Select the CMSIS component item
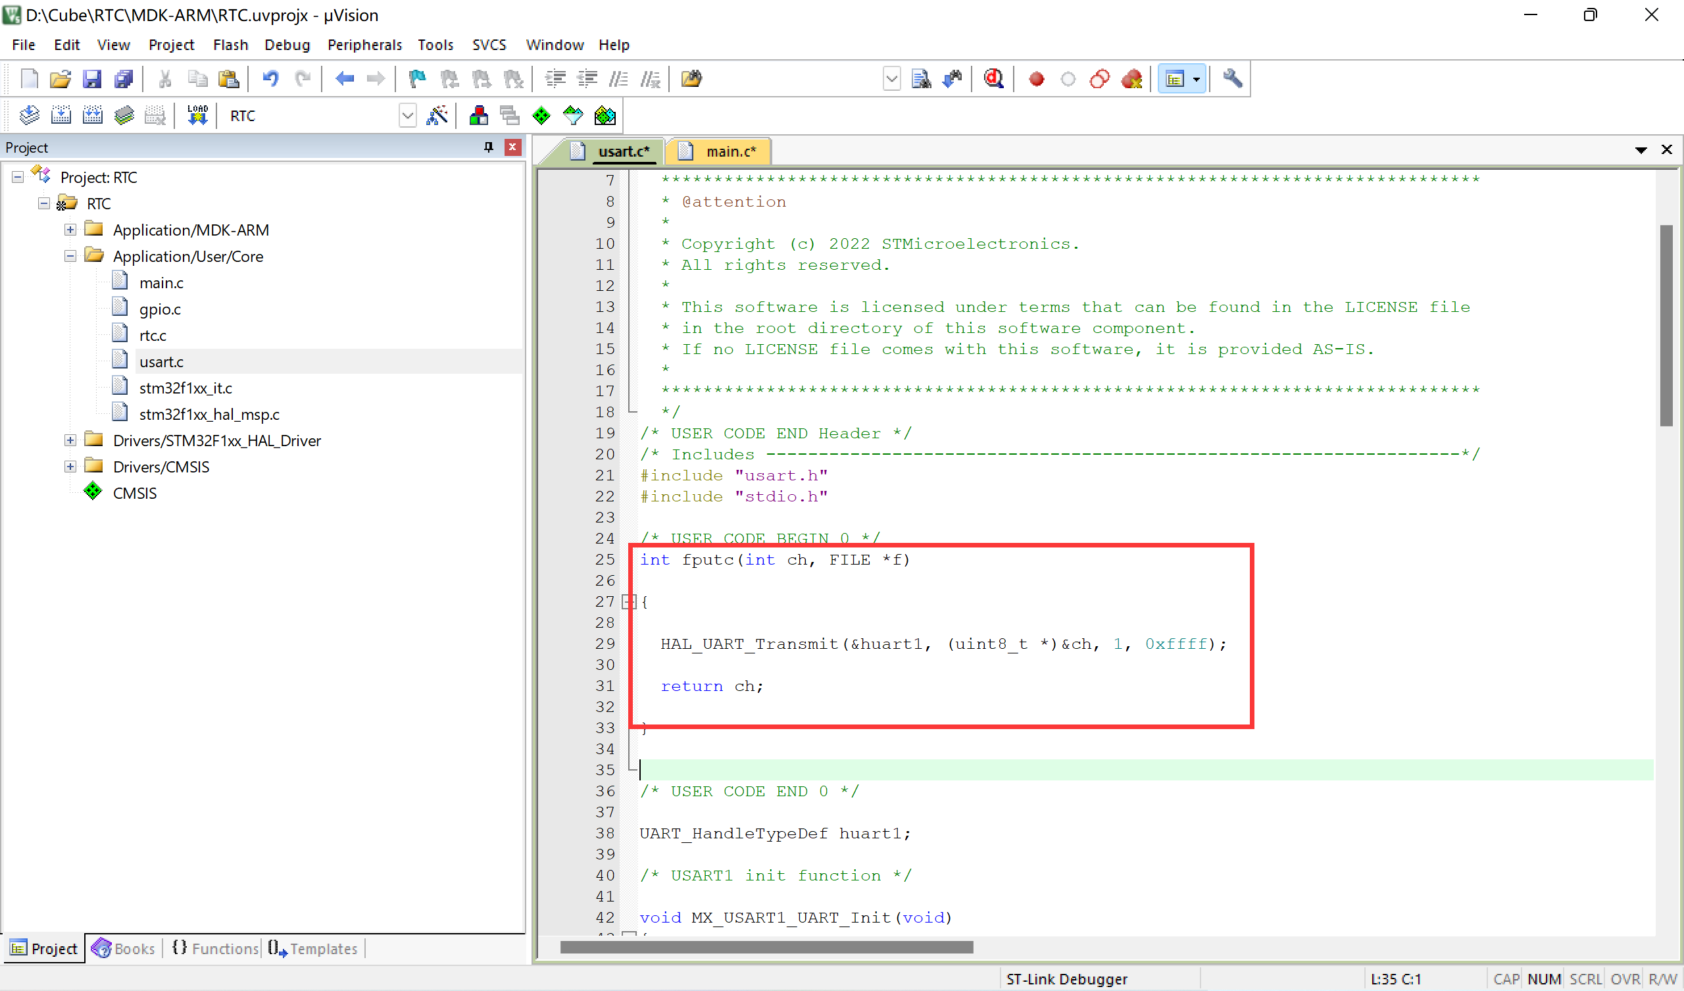Screen dimensions: 1684x991 click(134, 493)
